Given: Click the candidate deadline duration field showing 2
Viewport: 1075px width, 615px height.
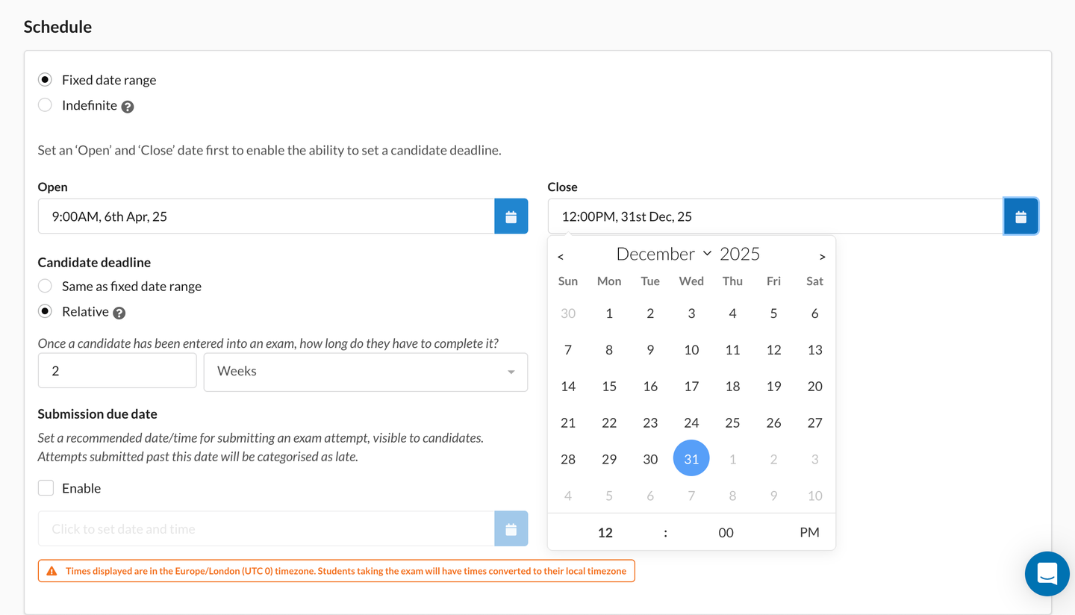Looking at the screenshot, I should point(117,371).
